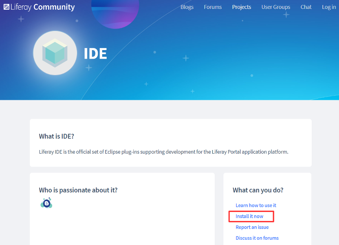This screenshot has width=339, height=245.
Task: Click the IDE cube project icon
Action: point(55,53)
